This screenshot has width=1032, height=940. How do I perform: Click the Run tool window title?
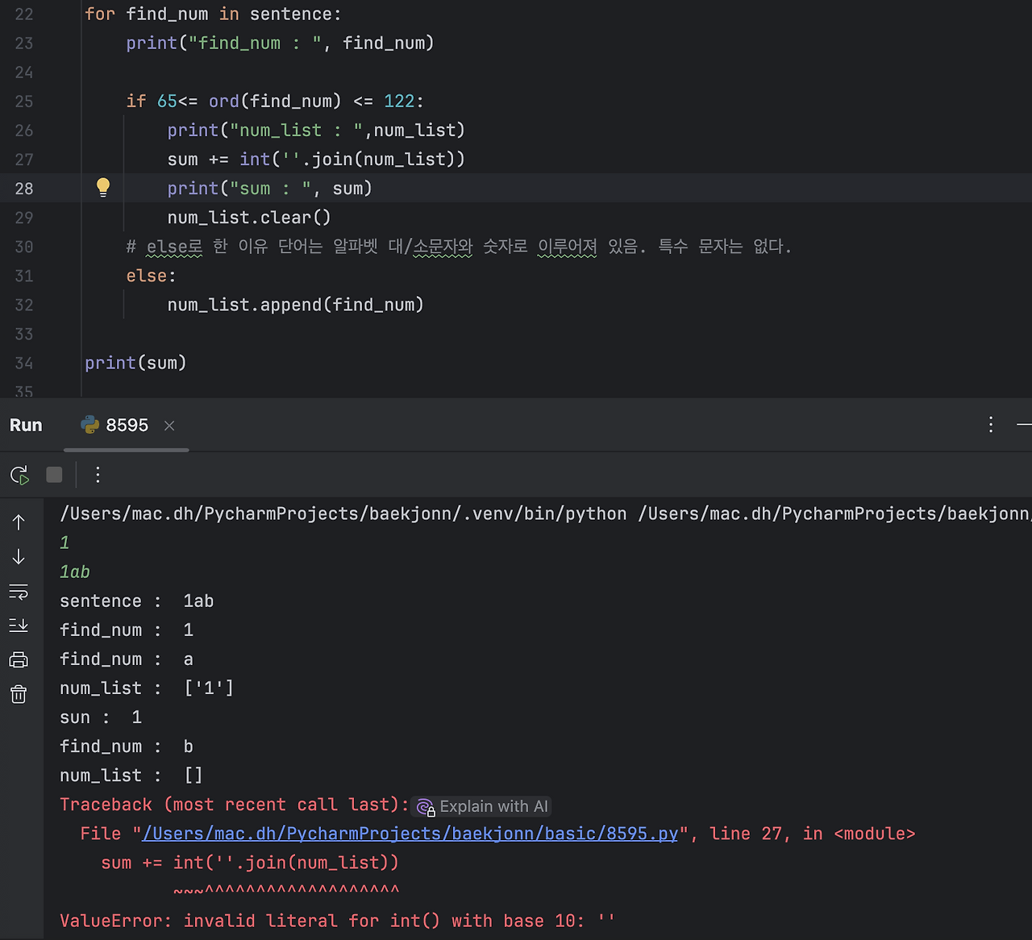click(x=25, y=425)
